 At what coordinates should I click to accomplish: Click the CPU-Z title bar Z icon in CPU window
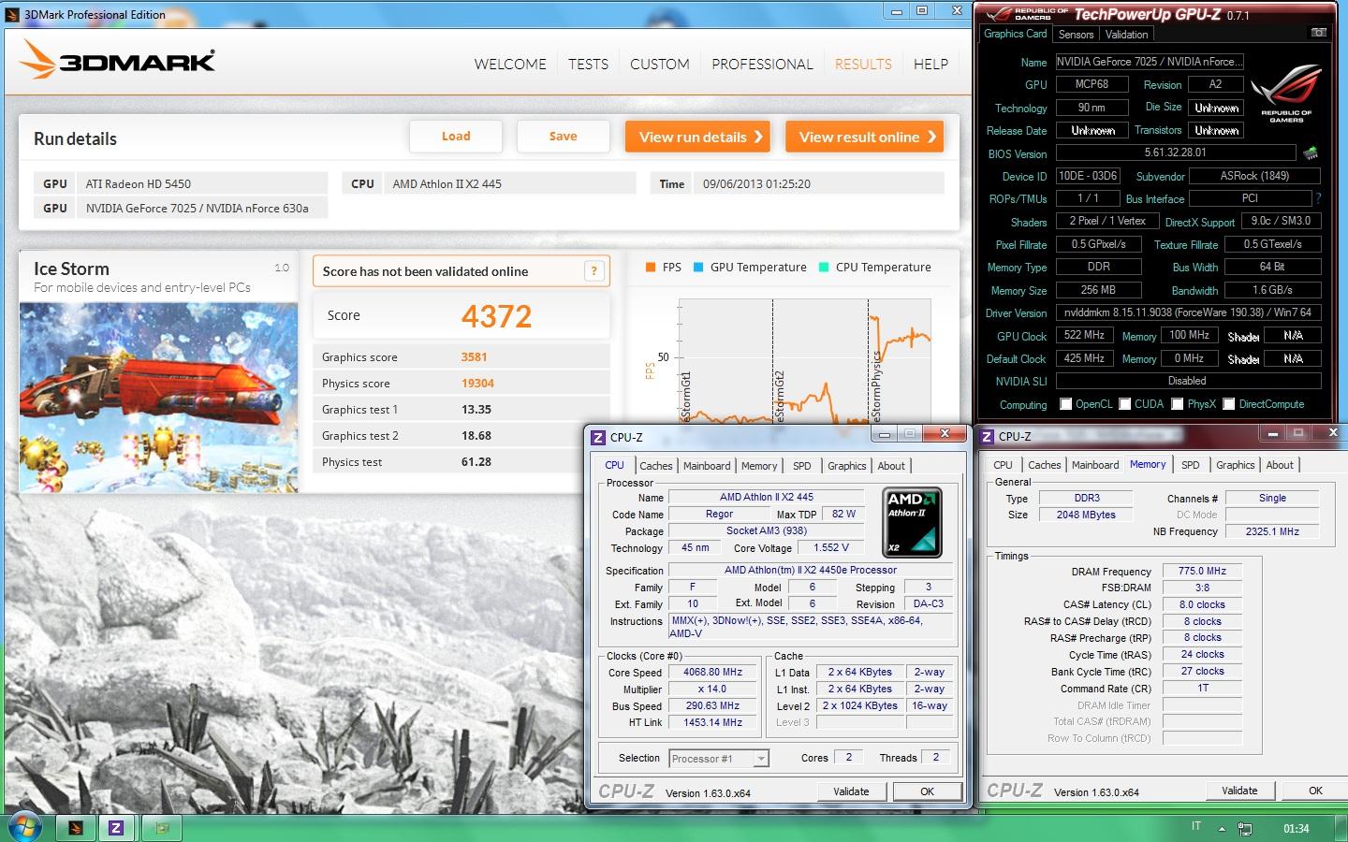coord(598,437)
